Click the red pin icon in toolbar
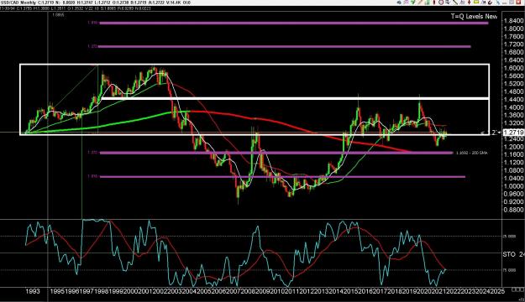The width and height of the screenshot is (525, 302). click(434, 2)
